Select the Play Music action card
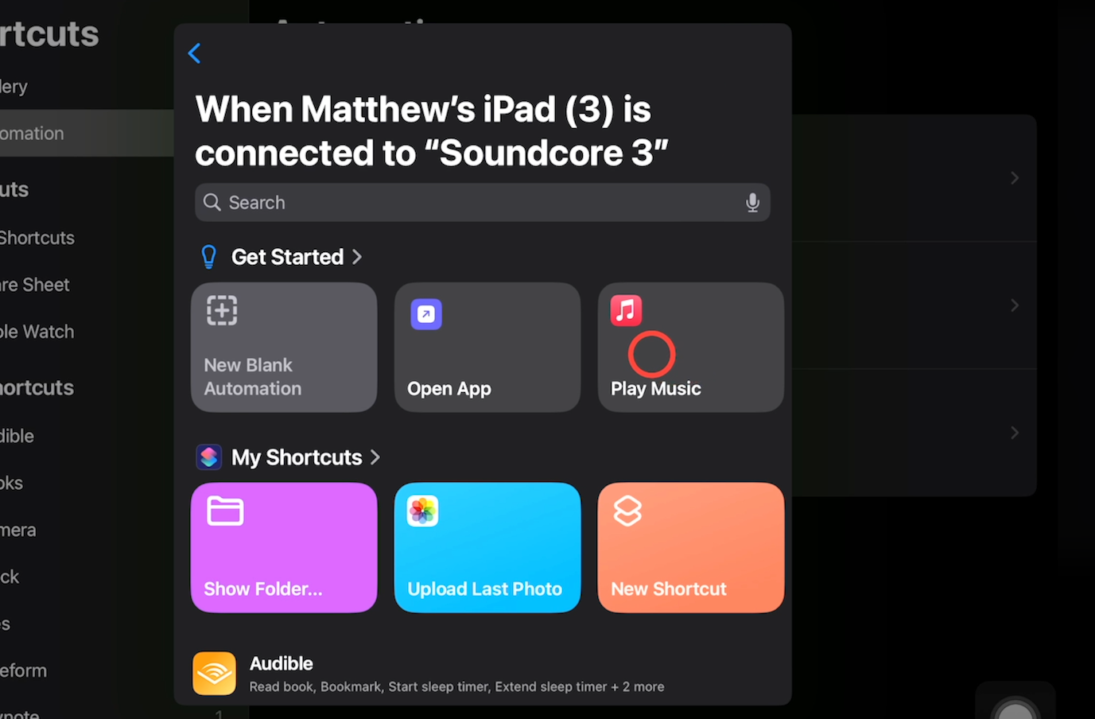This screenshot has width=1095, height=719. pyautogui.click(x=691, y=348)
